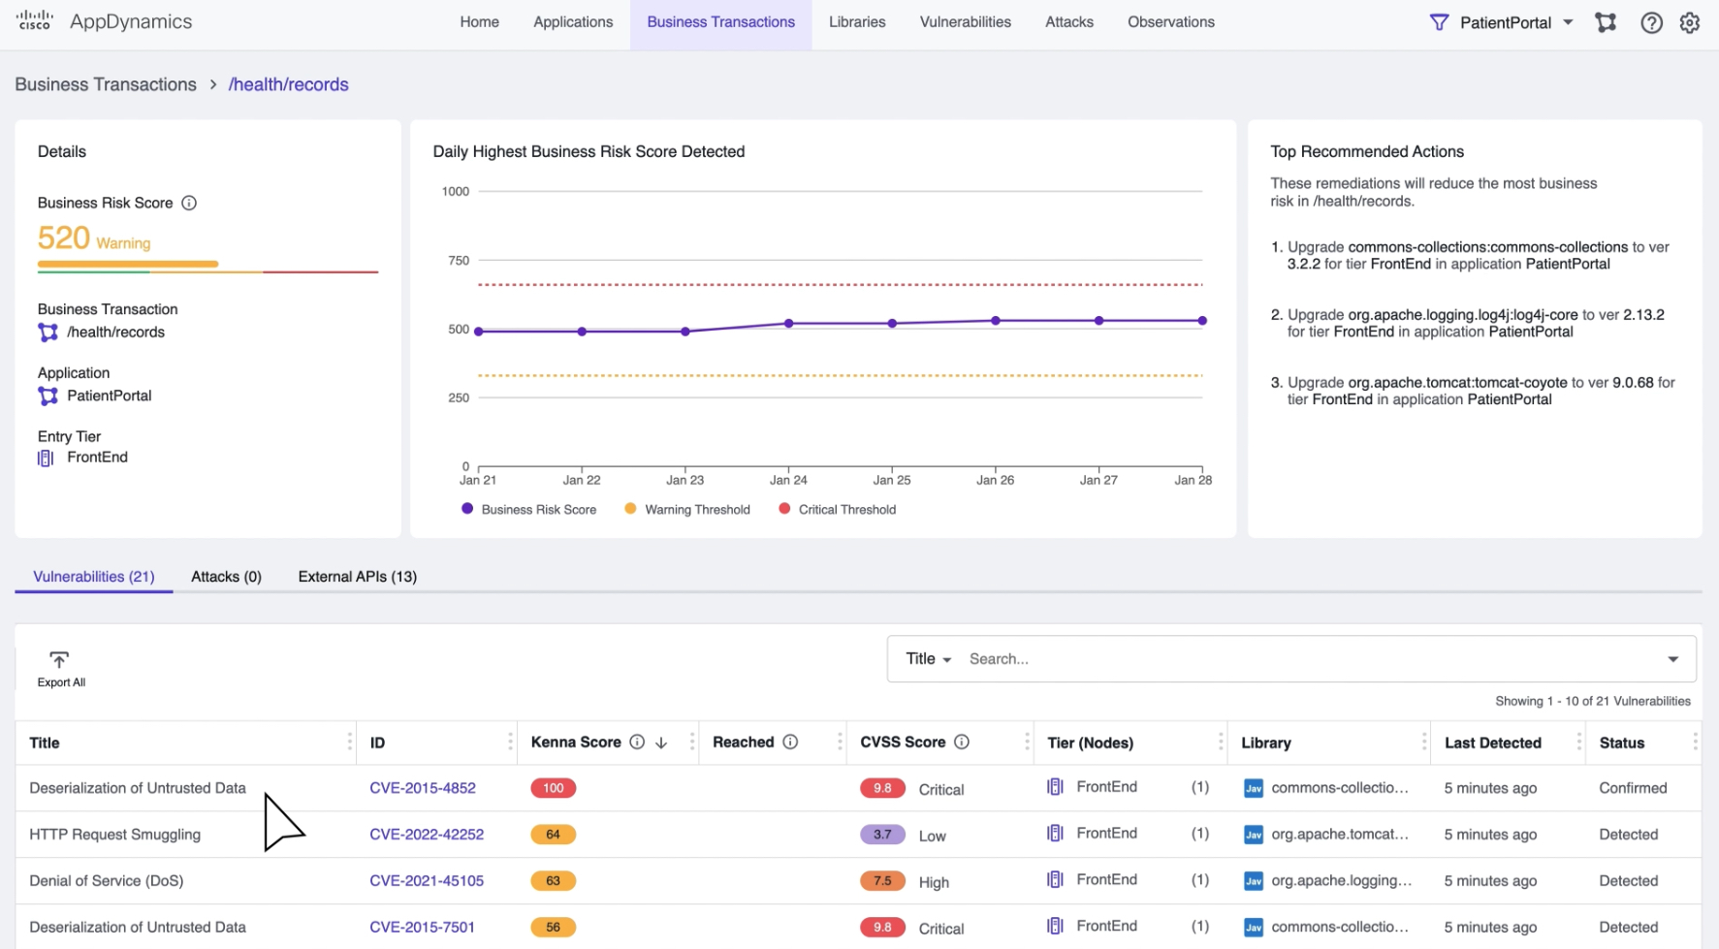1719x949 pixels.
Task: Click the Export All upload icon
Action: click(59, 660)
